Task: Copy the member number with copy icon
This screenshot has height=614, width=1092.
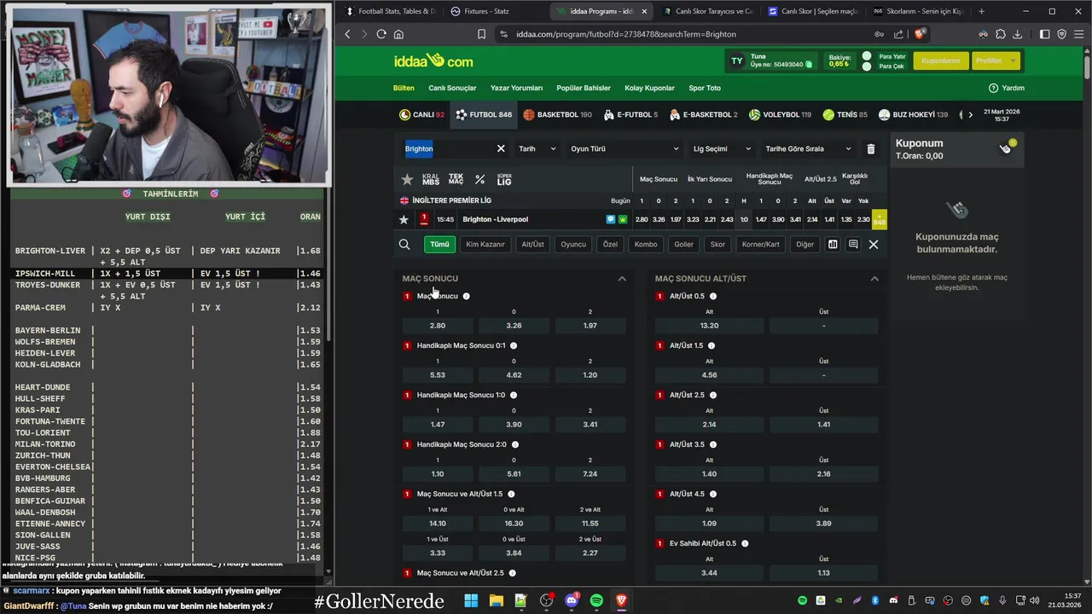Action: pyautogui.click(x=809, y=65)
